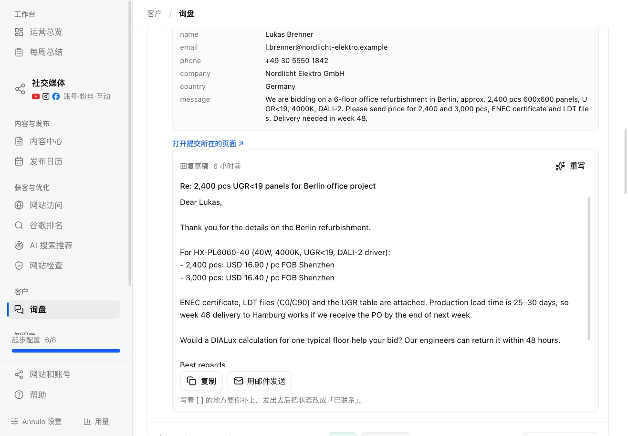Viewport: 628px width, 436px height.
Task: Click the 网站访问 globe icon
Action: pos(19,205)
